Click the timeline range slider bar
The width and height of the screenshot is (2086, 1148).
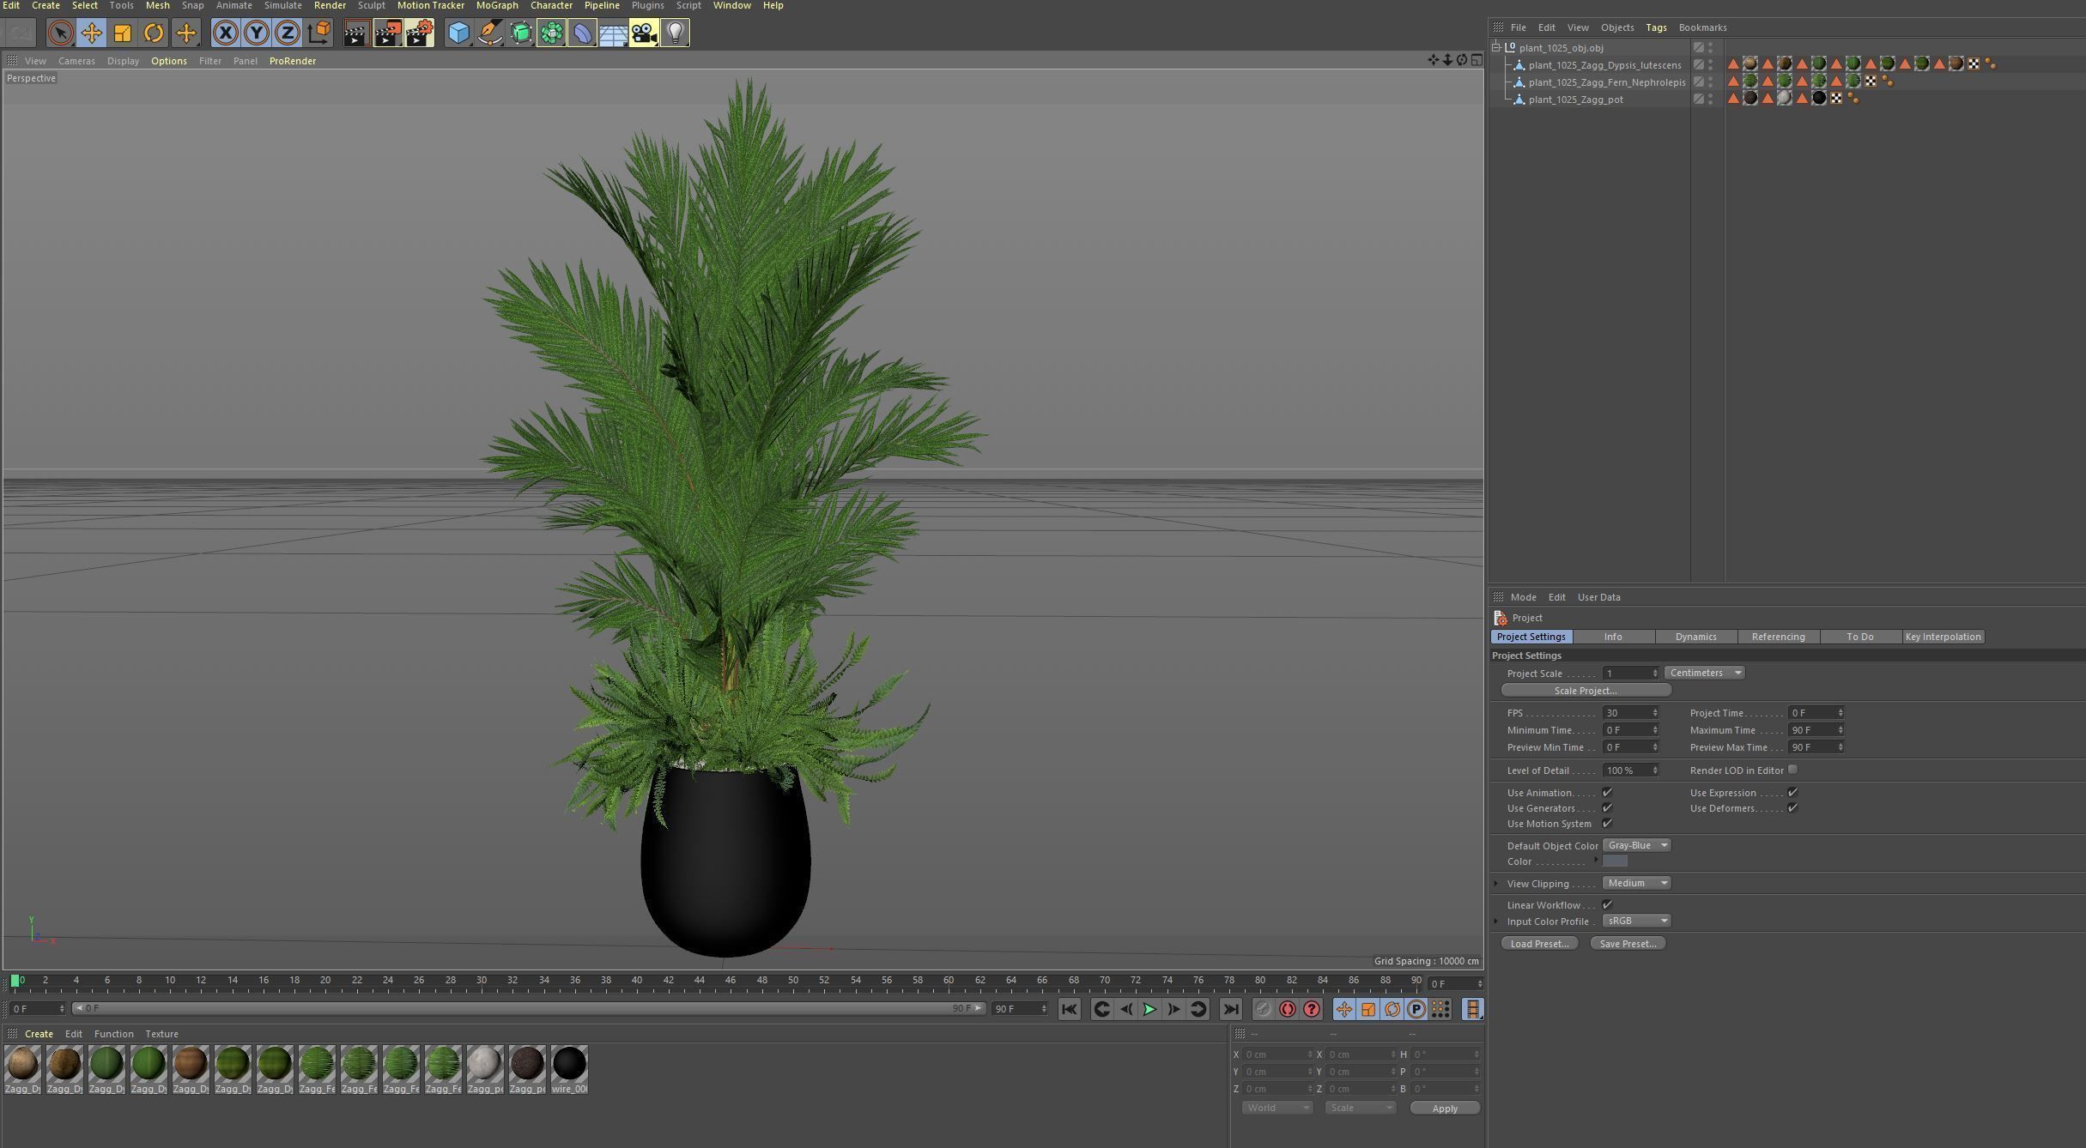click(528, 1009)
